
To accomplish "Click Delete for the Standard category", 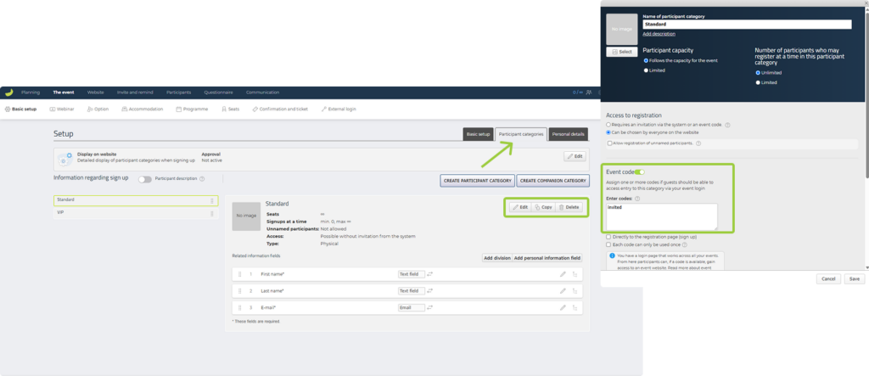I will point(568,207).
